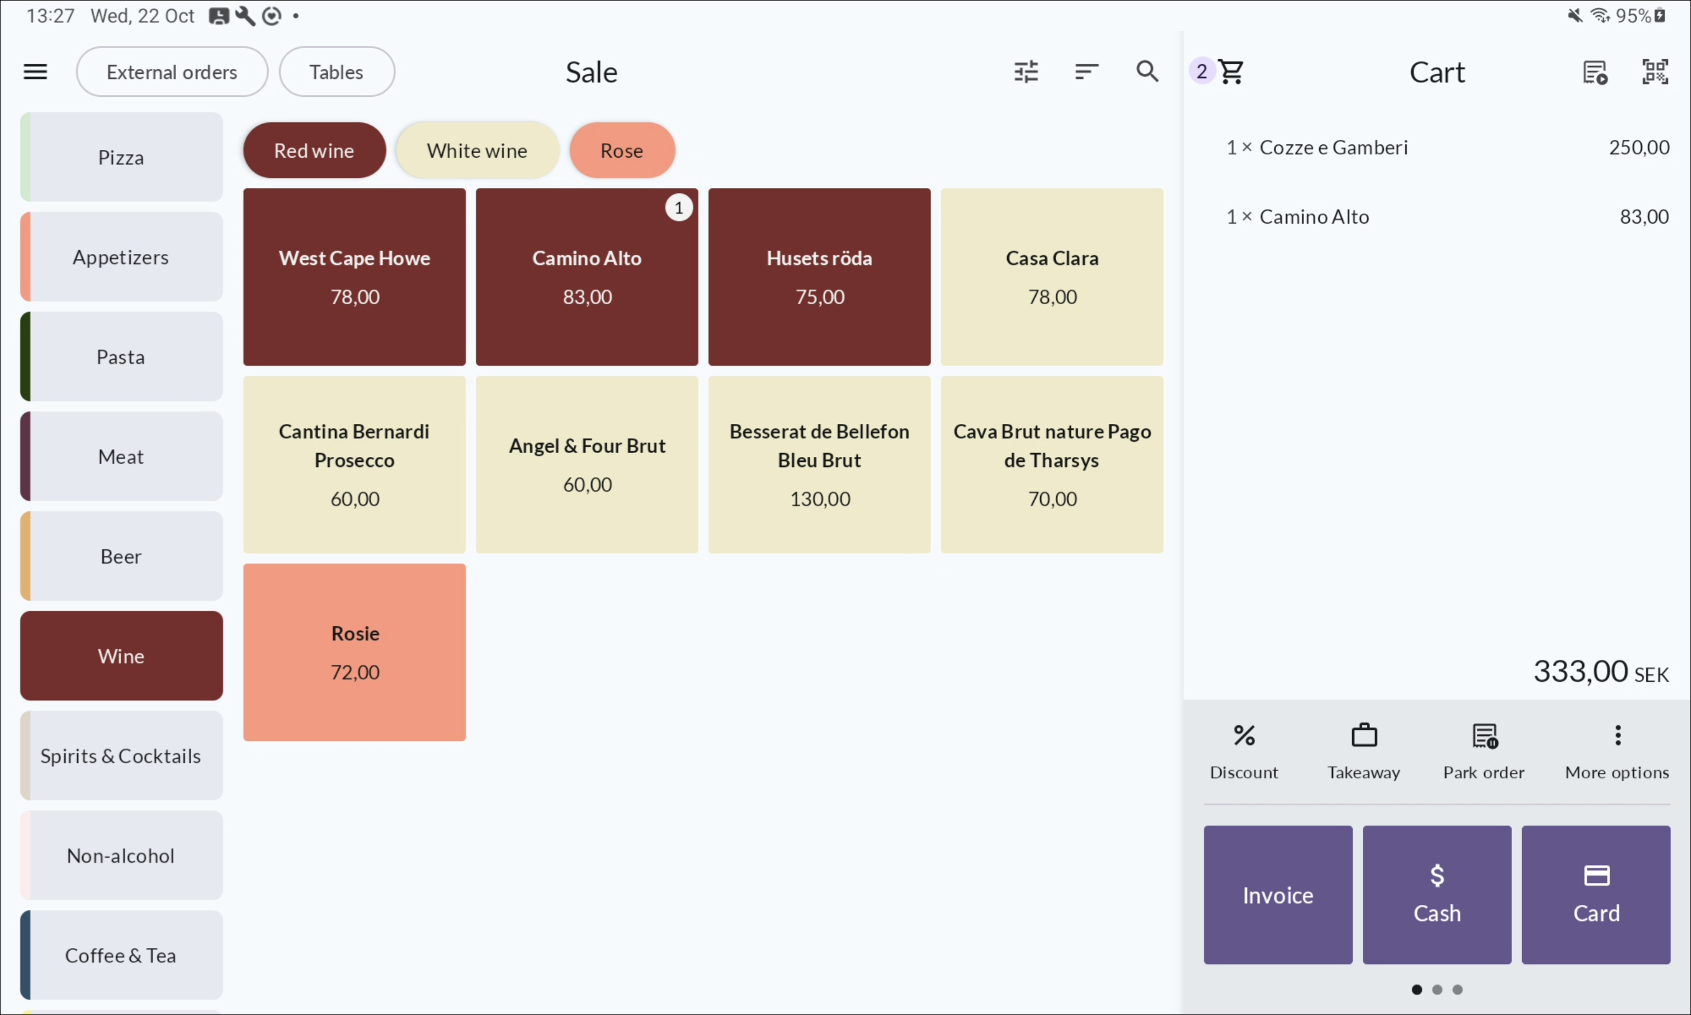Image resolution: width=1691 pixels, height=1015 pixels.
Task: Open the hamburger navigation menu
Action: pyautogui.click(x=36, y=72)
